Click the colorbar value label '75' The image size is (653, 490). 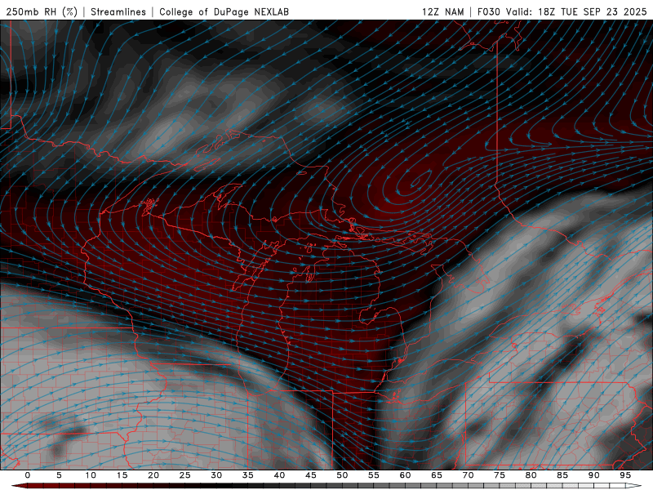click(500, 475)
